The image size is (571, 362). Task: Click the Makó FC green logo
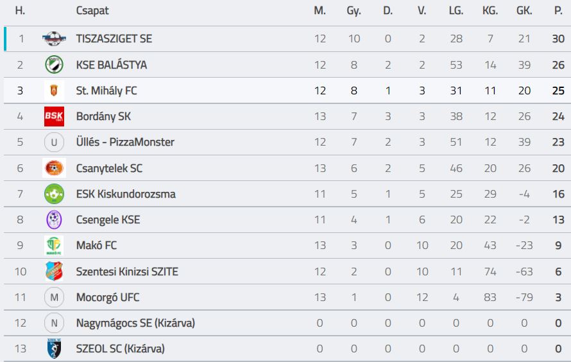pyautogui.click(x=54, y=245)
